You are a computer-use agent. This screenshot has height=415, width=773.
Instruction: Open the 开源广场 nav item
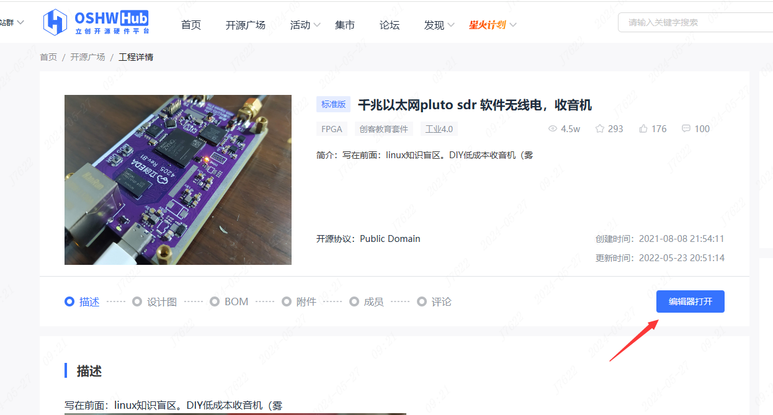tap(246, 25)
